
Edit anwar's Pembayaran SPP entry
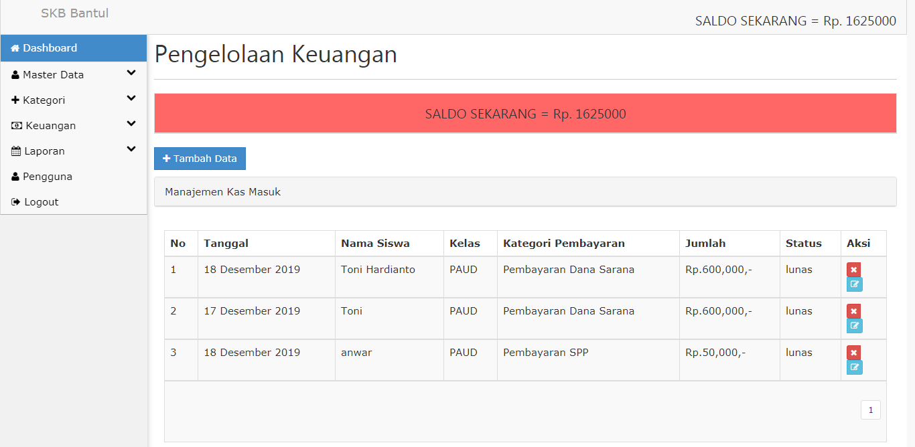(854, 367)
